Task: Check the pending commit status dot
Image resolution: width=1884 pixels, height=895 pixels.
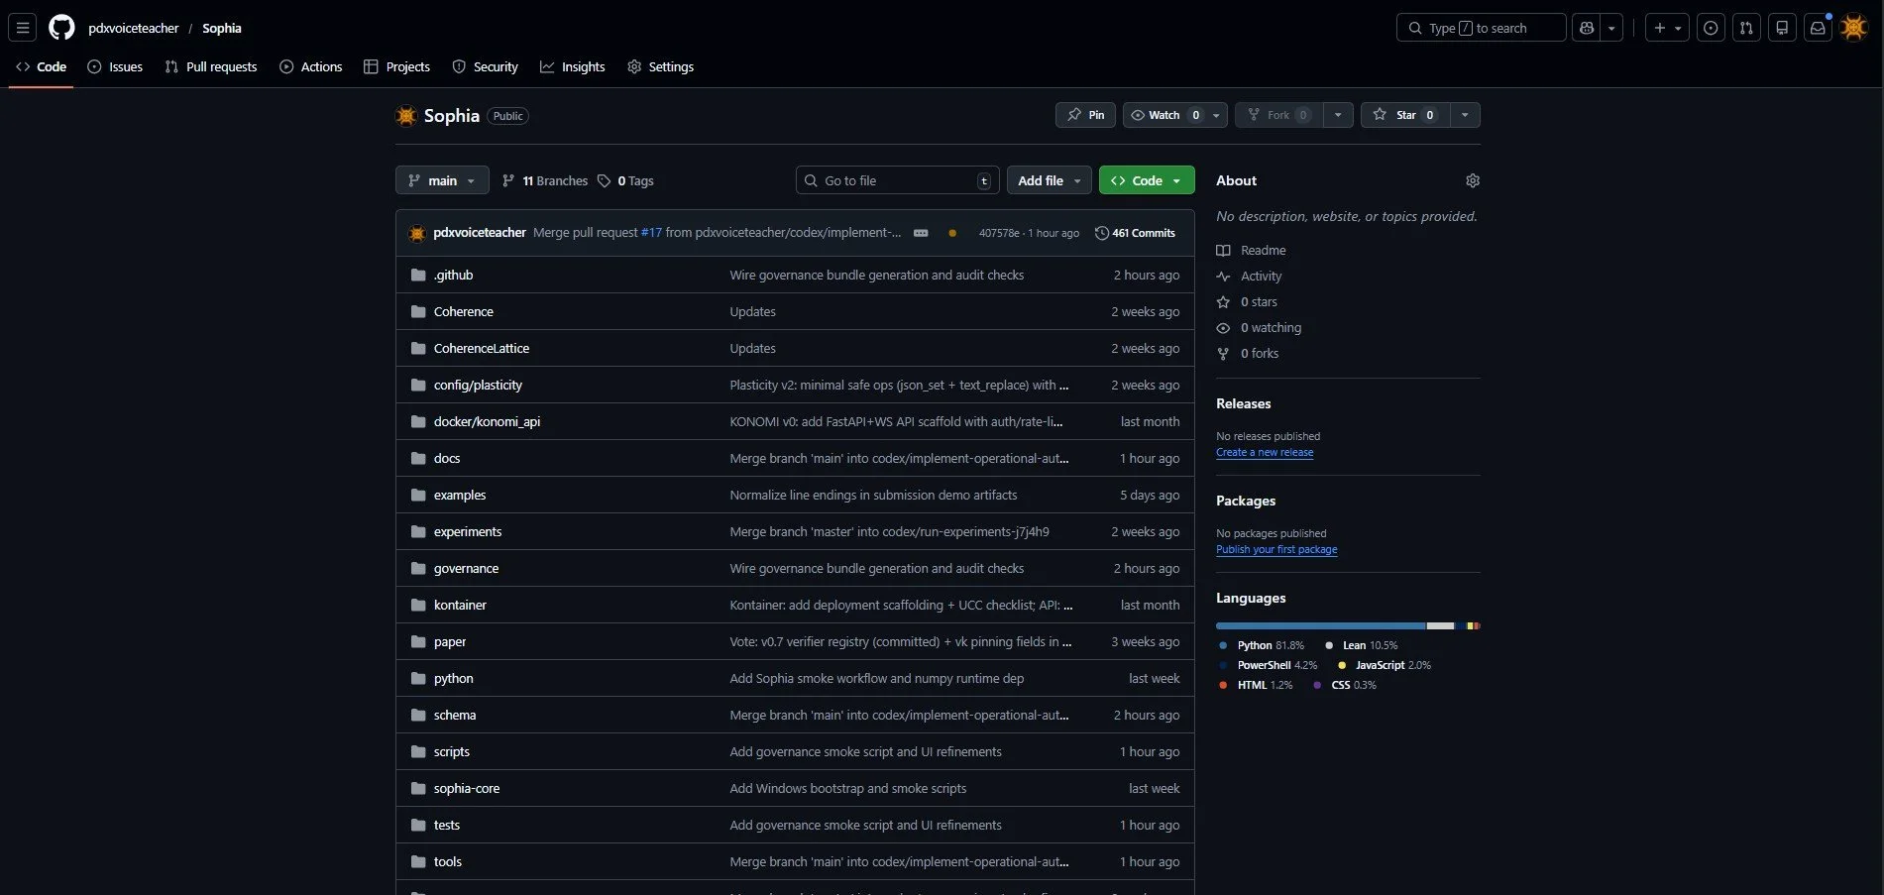Action: click(952, 233)
